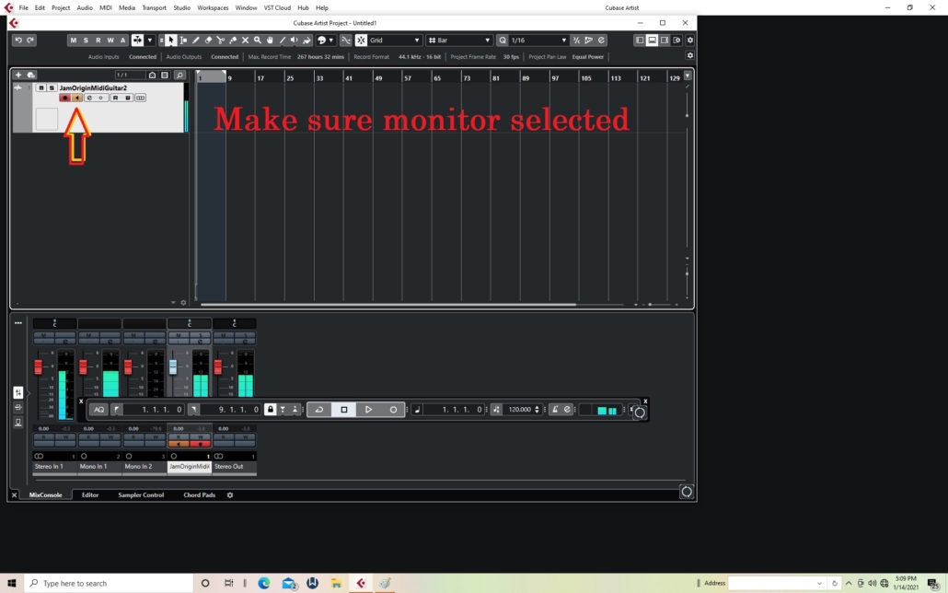Screen dimensions: 948x593
Task: Click the tempo value field 120.000
Action: (520, 410)
